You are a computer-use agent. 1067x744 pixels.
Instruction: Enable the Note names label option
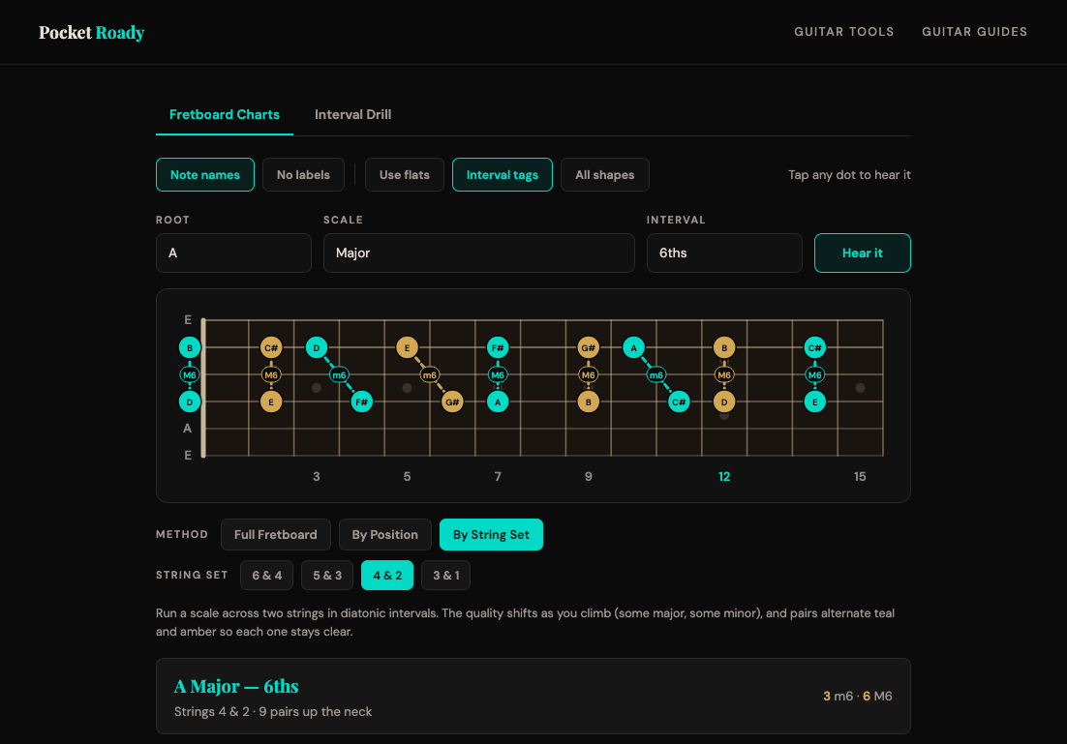(205, 175)
